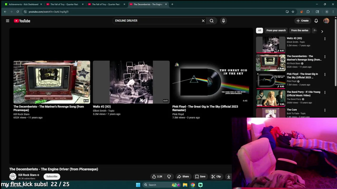This screenshot has height=189, width=337.
Task: Click video title The Engine Driver (from Picaresque)
Action: (x=54, y=169)
